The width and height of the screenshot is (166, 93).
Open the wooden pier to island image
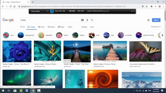pyautogui.click(x=110, y=51)
